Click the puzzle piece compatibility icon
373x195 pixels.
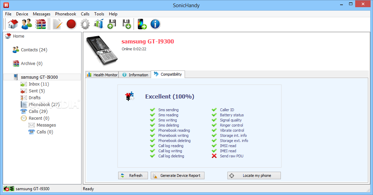(130, 96)
